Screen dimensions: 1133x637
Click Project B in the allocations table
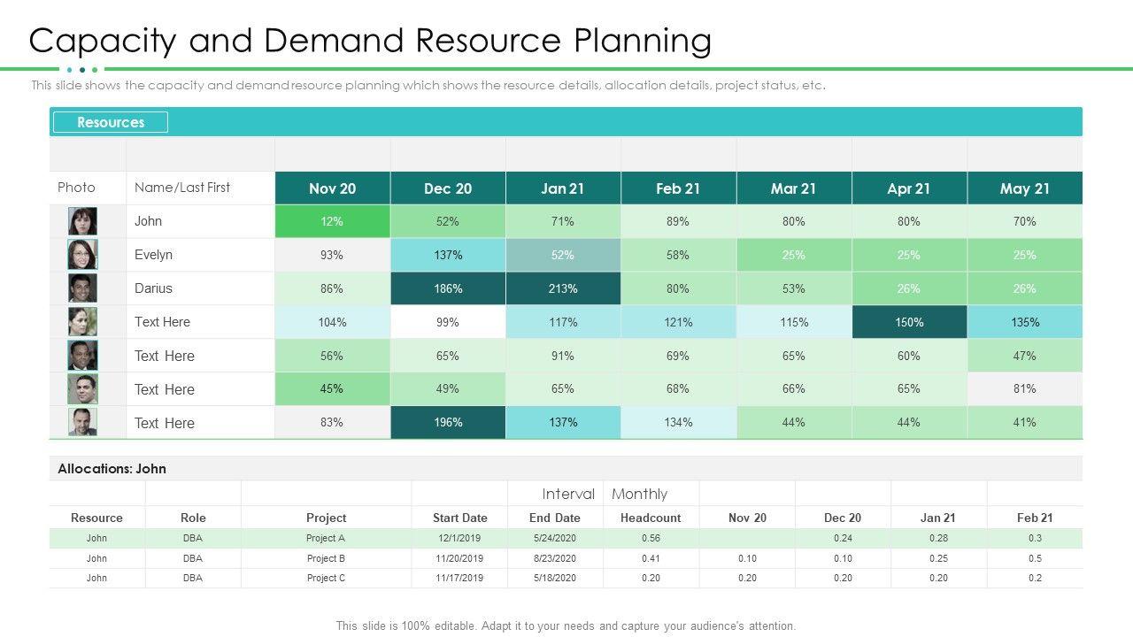[x=326, y=558]
